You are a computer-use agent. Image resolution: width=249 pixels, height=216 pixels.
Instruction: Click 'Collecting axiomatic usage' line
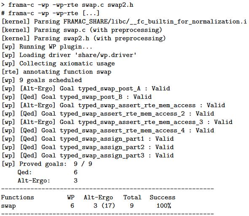[x=58, y=63]
